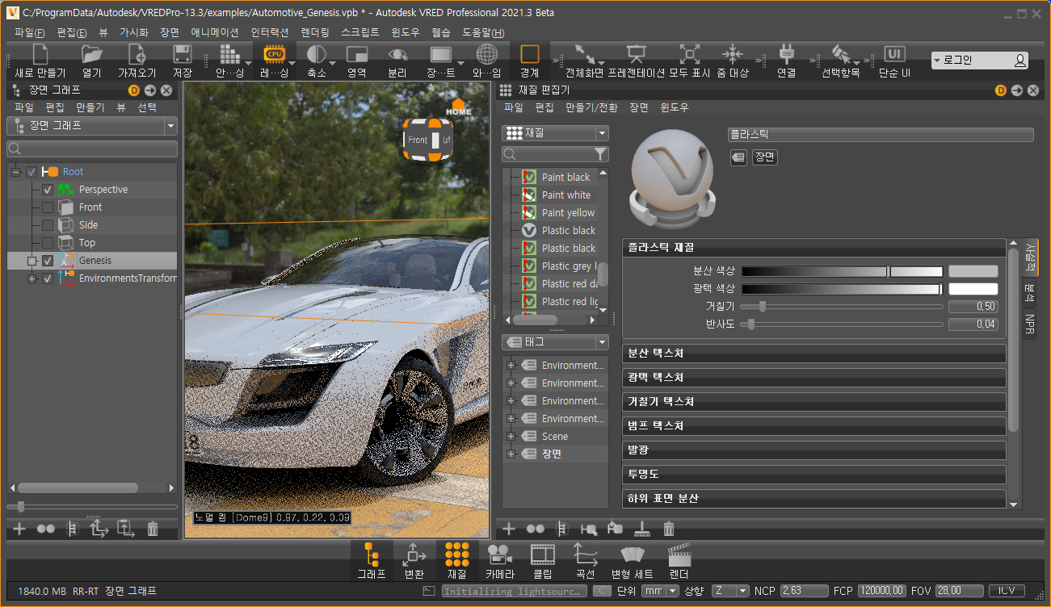The image size is (1051, 607).
Task: Click the 저장 (Save) toolbar icon
Action: point(183,60)
